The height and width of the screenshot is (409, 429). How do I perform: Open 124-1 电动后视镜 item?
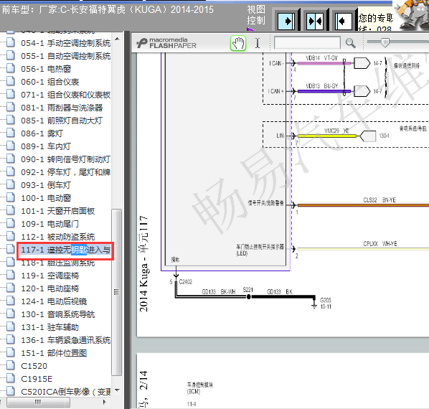54,301
